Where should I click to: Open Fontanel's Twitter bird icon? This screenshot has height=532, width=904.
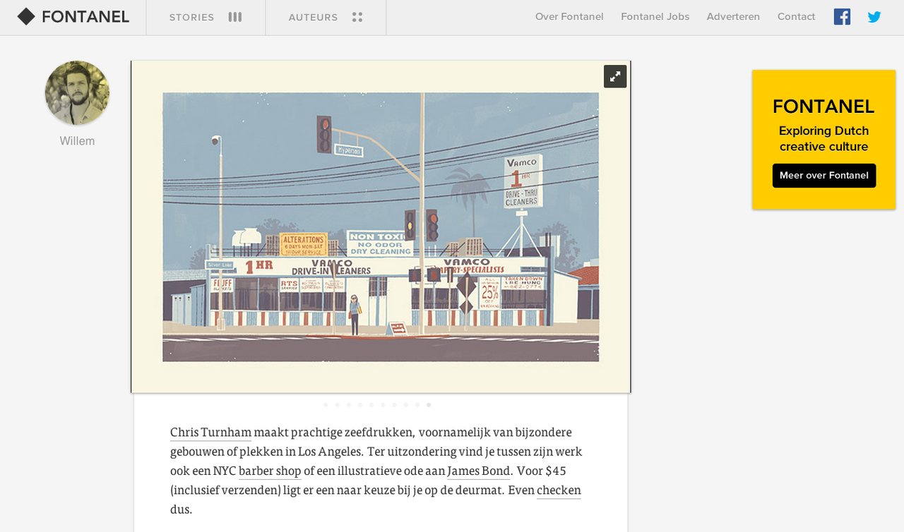click(874, 17)
